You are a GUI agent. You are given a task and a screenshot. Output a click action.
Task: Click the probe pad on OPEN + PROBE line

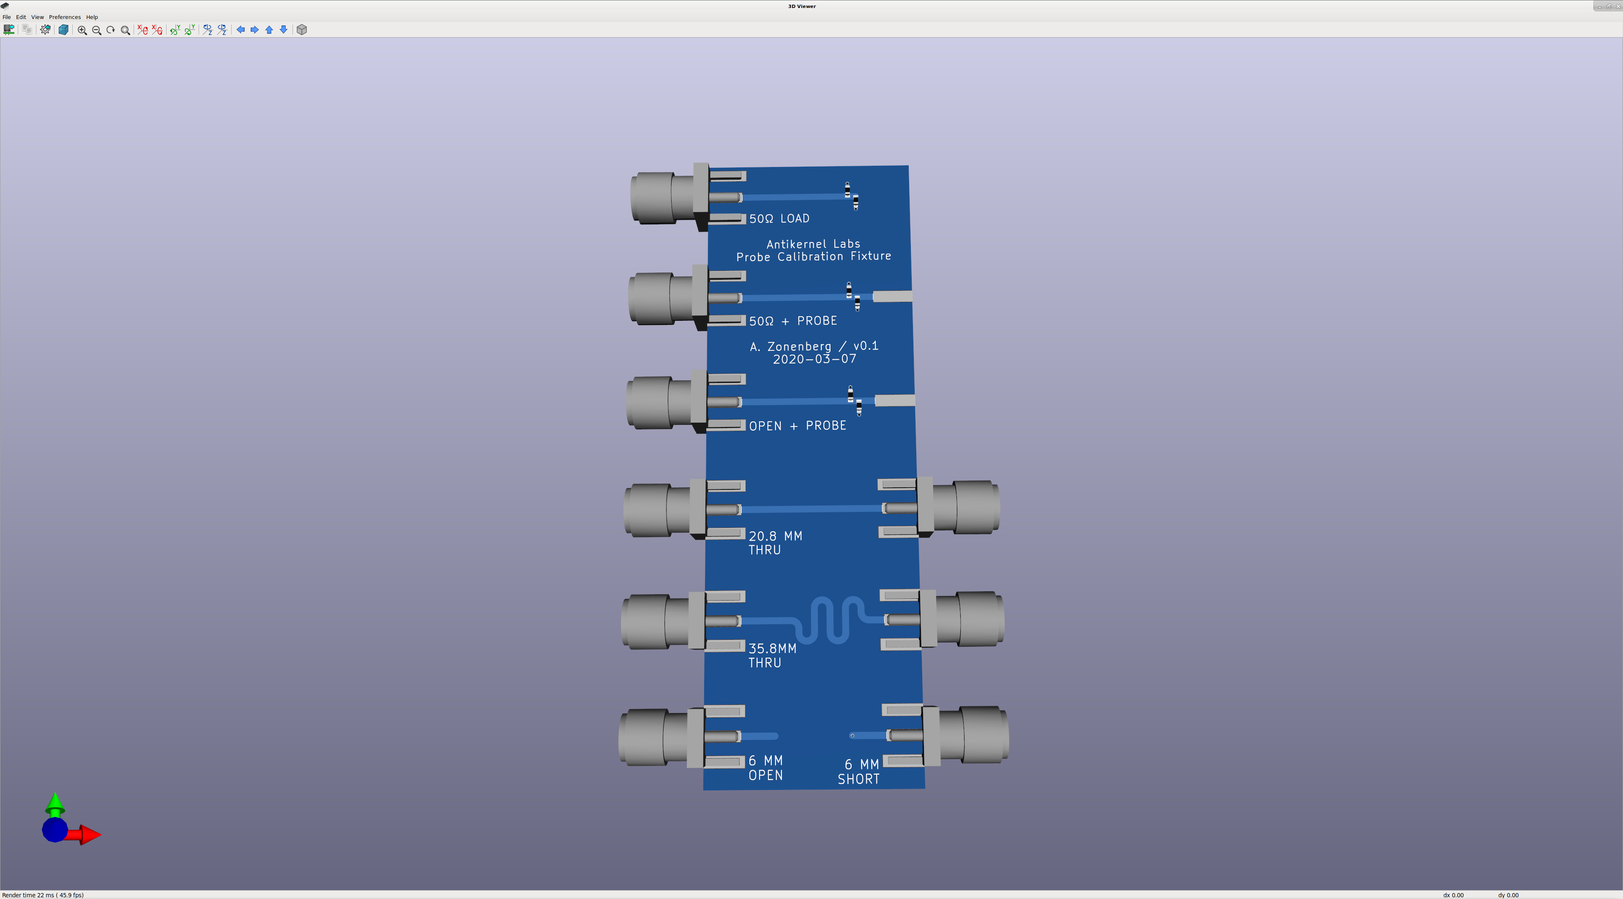click(x=895, y=401)
